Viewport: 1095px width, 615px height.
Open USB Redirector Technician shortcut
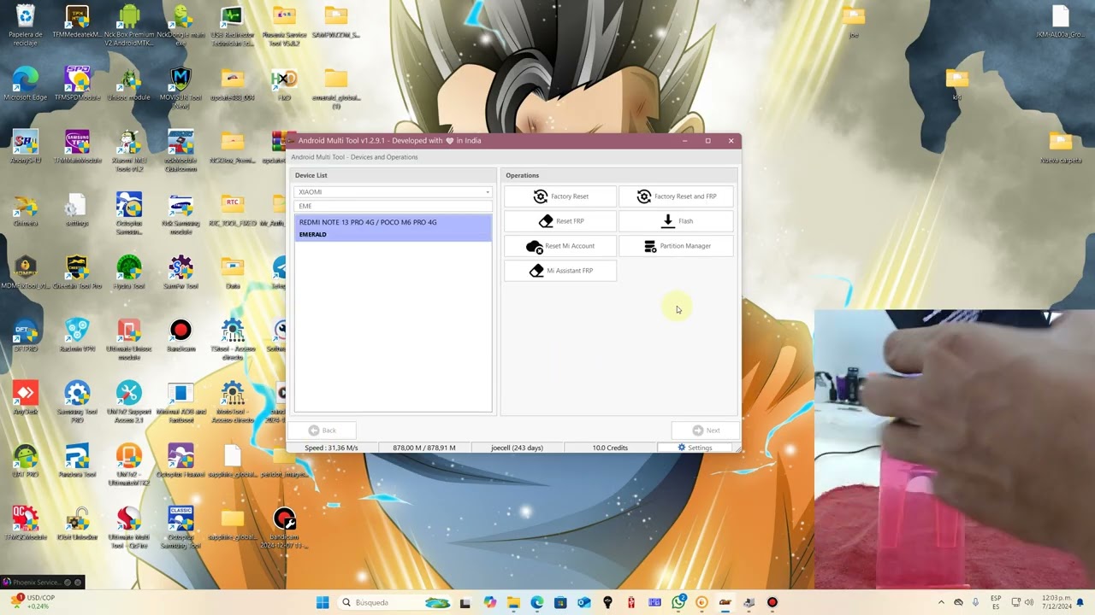(x=232, y=25)
